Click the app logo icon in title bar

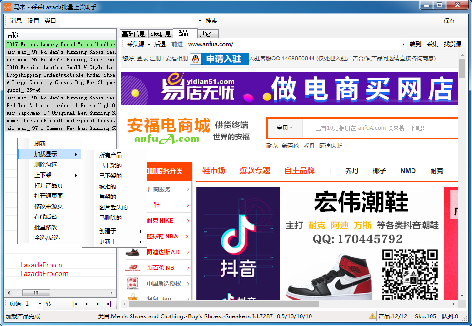click(7, 7)
